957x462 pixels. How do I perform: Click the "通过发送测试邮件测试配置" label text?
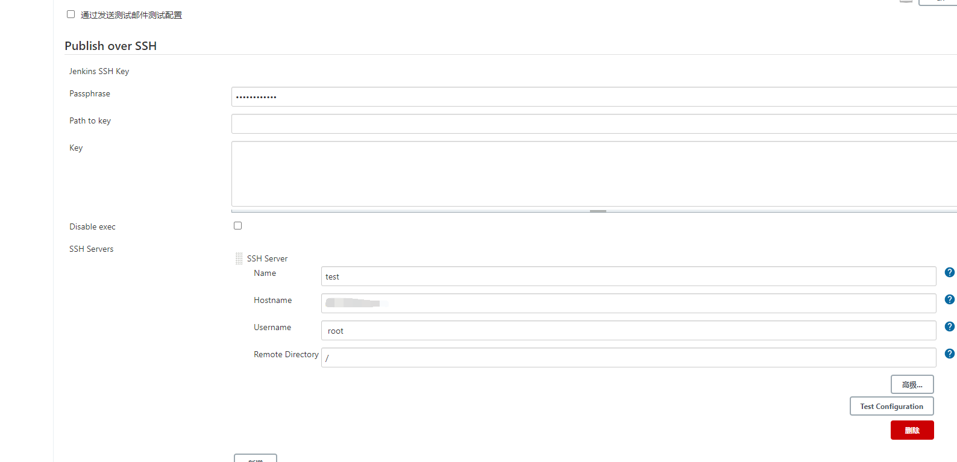131,15
